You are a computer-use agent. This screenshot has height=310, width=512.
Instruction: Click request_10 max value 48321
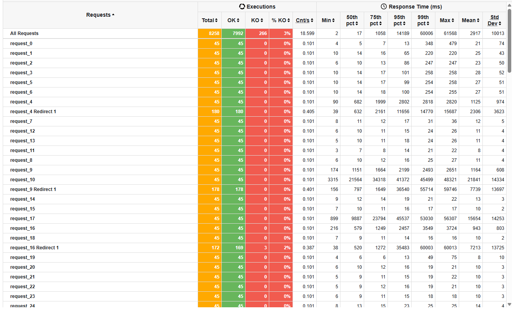click(x=450, y=180)
